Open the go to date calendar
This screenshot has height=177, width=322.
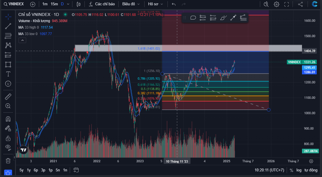pyautogui.click(x=76, y=170)
